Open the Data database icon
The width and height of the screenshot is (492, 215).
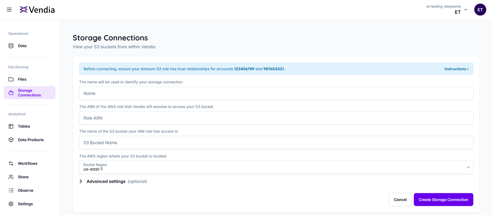tap(11, 46)
